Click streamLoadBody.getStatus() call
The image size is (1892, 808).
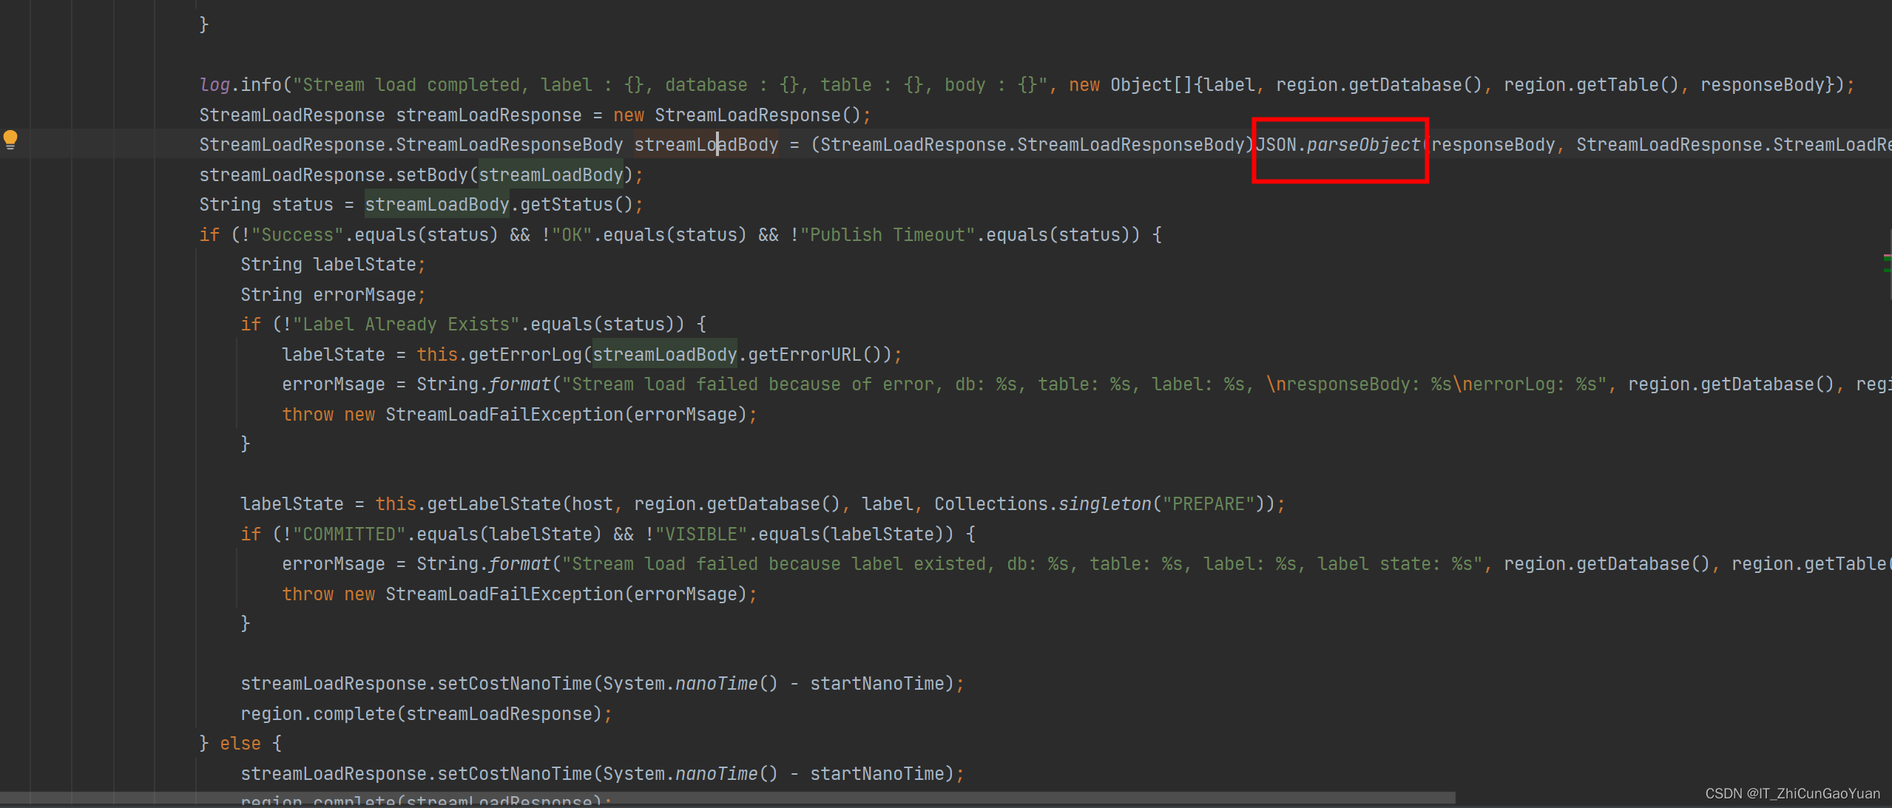(x=499, y=205)
